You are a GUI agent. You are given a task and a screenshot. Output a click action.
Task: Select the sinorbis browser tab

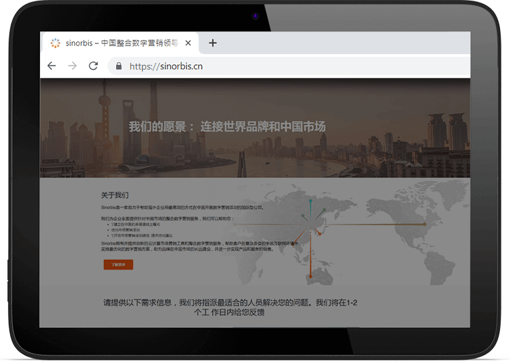(x=120, y=43)
